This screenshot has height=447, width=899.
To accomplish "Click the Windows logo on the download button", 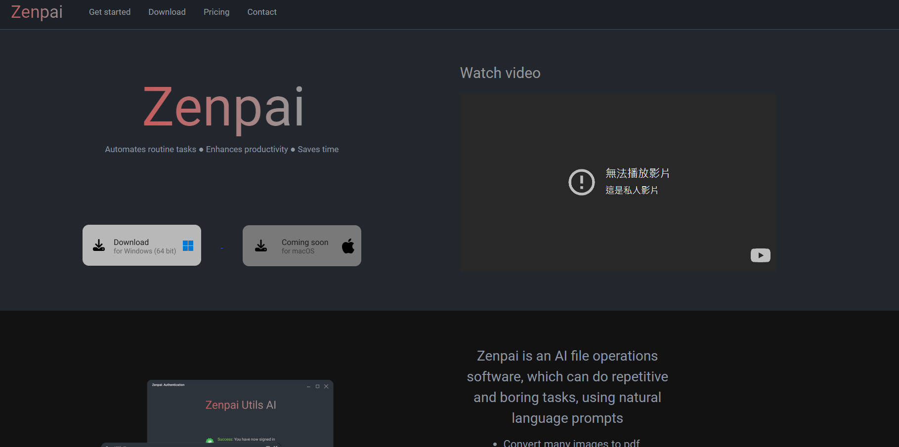I will point(188,245).
